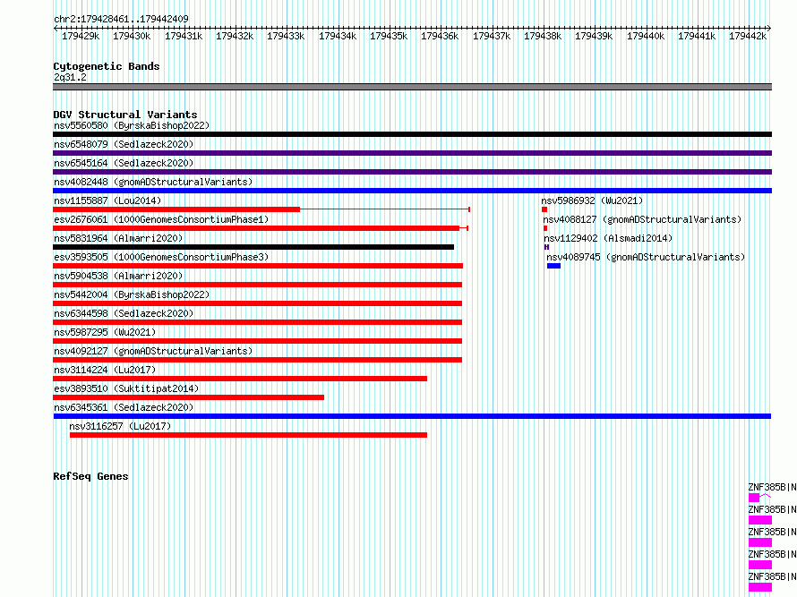Open nsv6545164 (Sedlazeck2020) variant label
The image size is (797, 597).
124,163
